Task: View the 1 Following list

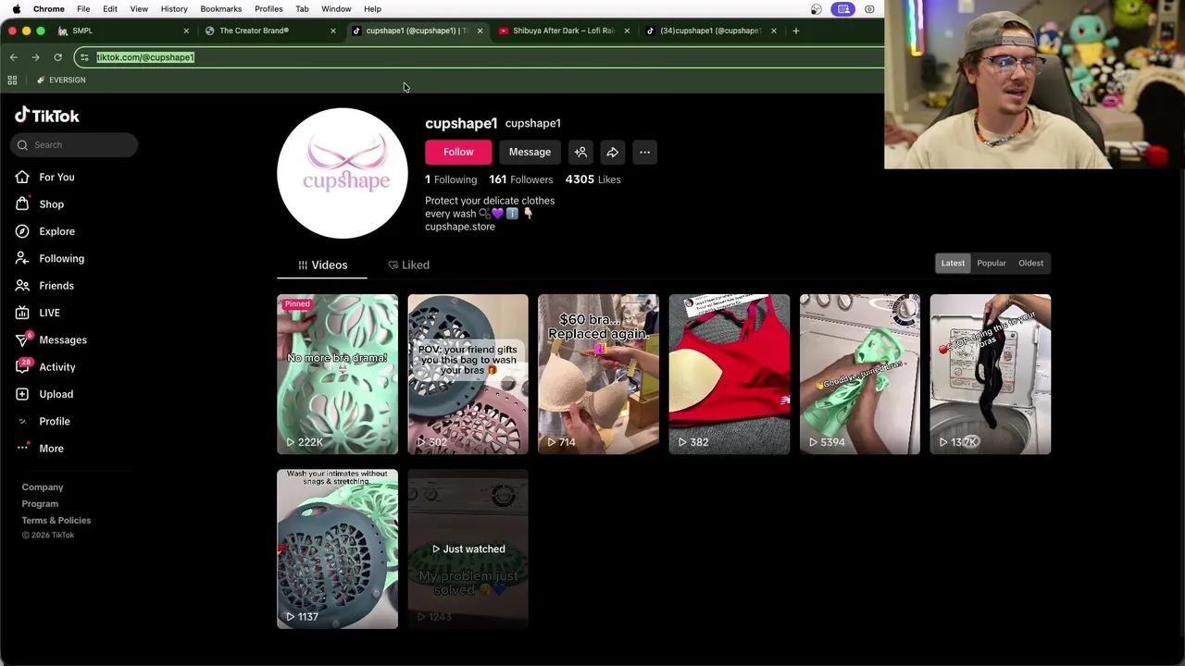Action: pos(451,179)
